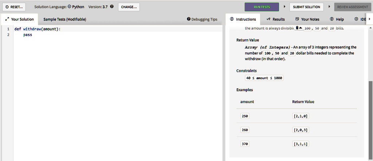
Task: Click code editor line 2 containing pass
Action: point(28,35)
